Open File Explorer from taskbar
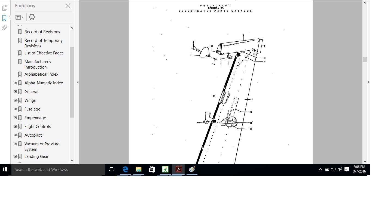Viewport: 372px width, 209px height. coord(138,170)
